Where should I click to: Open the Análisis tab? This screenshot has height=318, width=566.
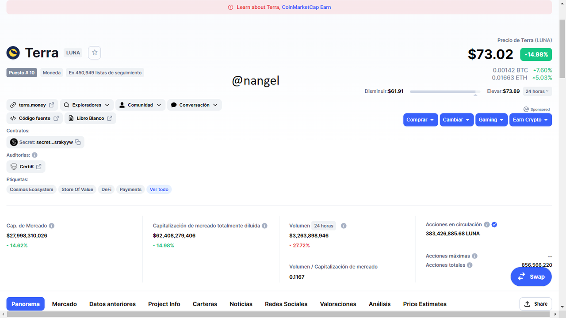pos(380,304)
